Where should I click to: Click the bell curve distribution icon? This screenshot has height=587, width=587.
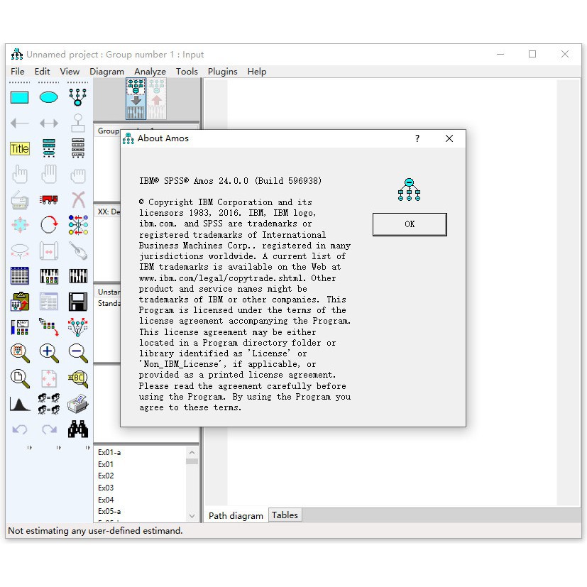[x=19, y=405]
